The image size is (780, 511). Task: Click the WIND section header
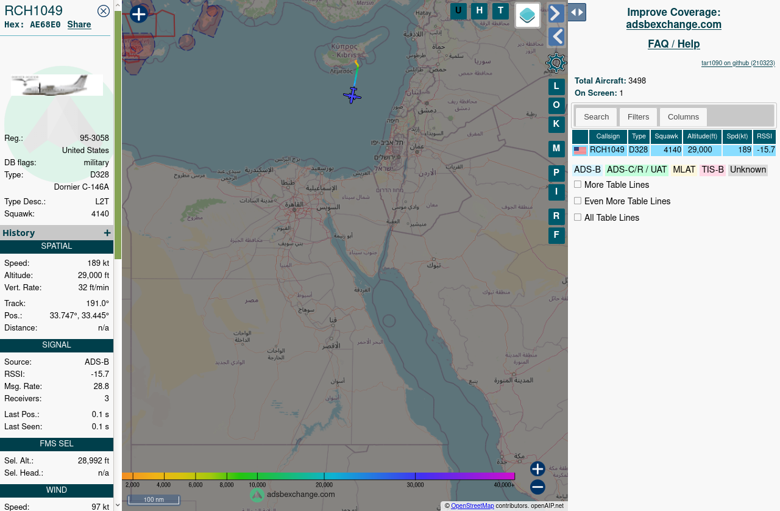[57, 490]
